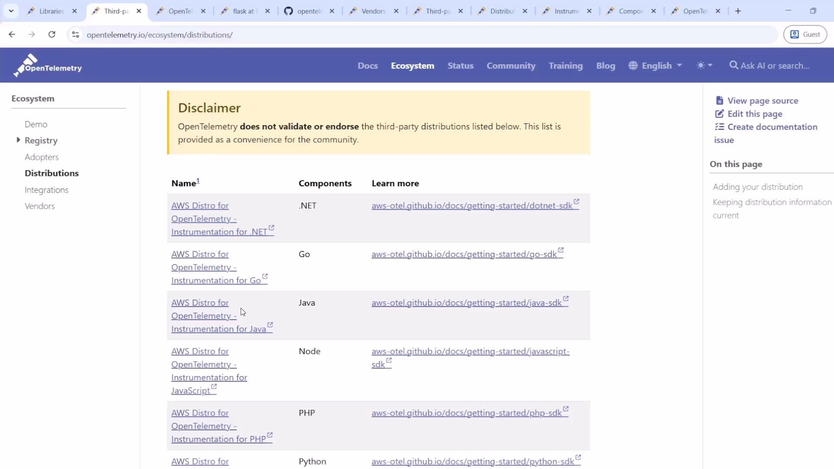Open the go-sdk getting-started link

pyautogui.click(x=467, y=254)
